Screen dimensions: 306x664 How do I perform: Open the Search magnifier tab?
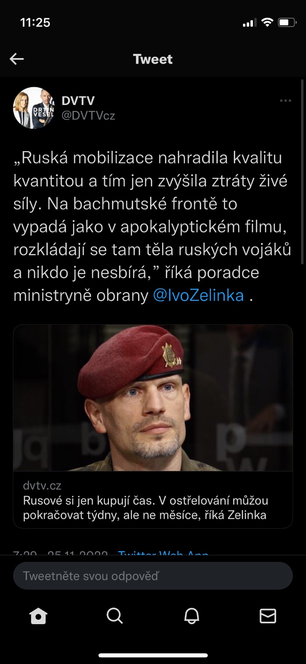115,616
